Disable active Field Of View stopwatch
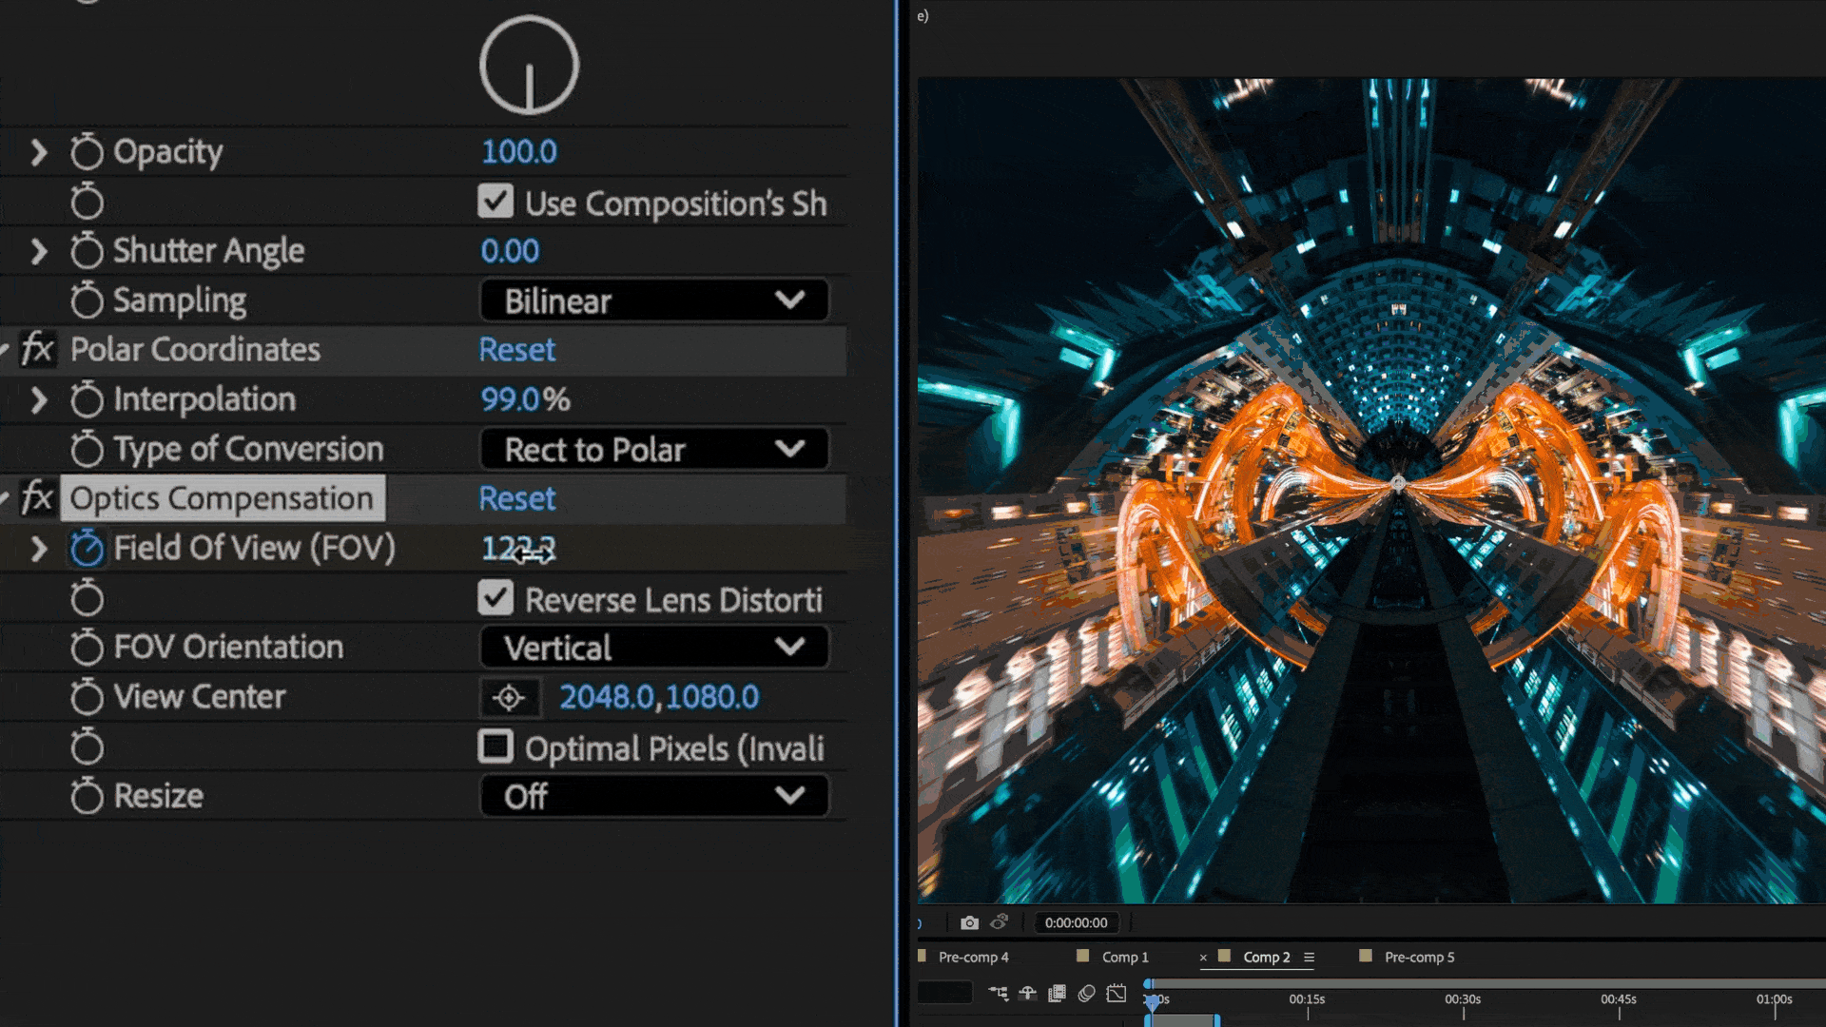Image resolution: width=1826 pixels, height=1027 pixels. coord(87,549)
